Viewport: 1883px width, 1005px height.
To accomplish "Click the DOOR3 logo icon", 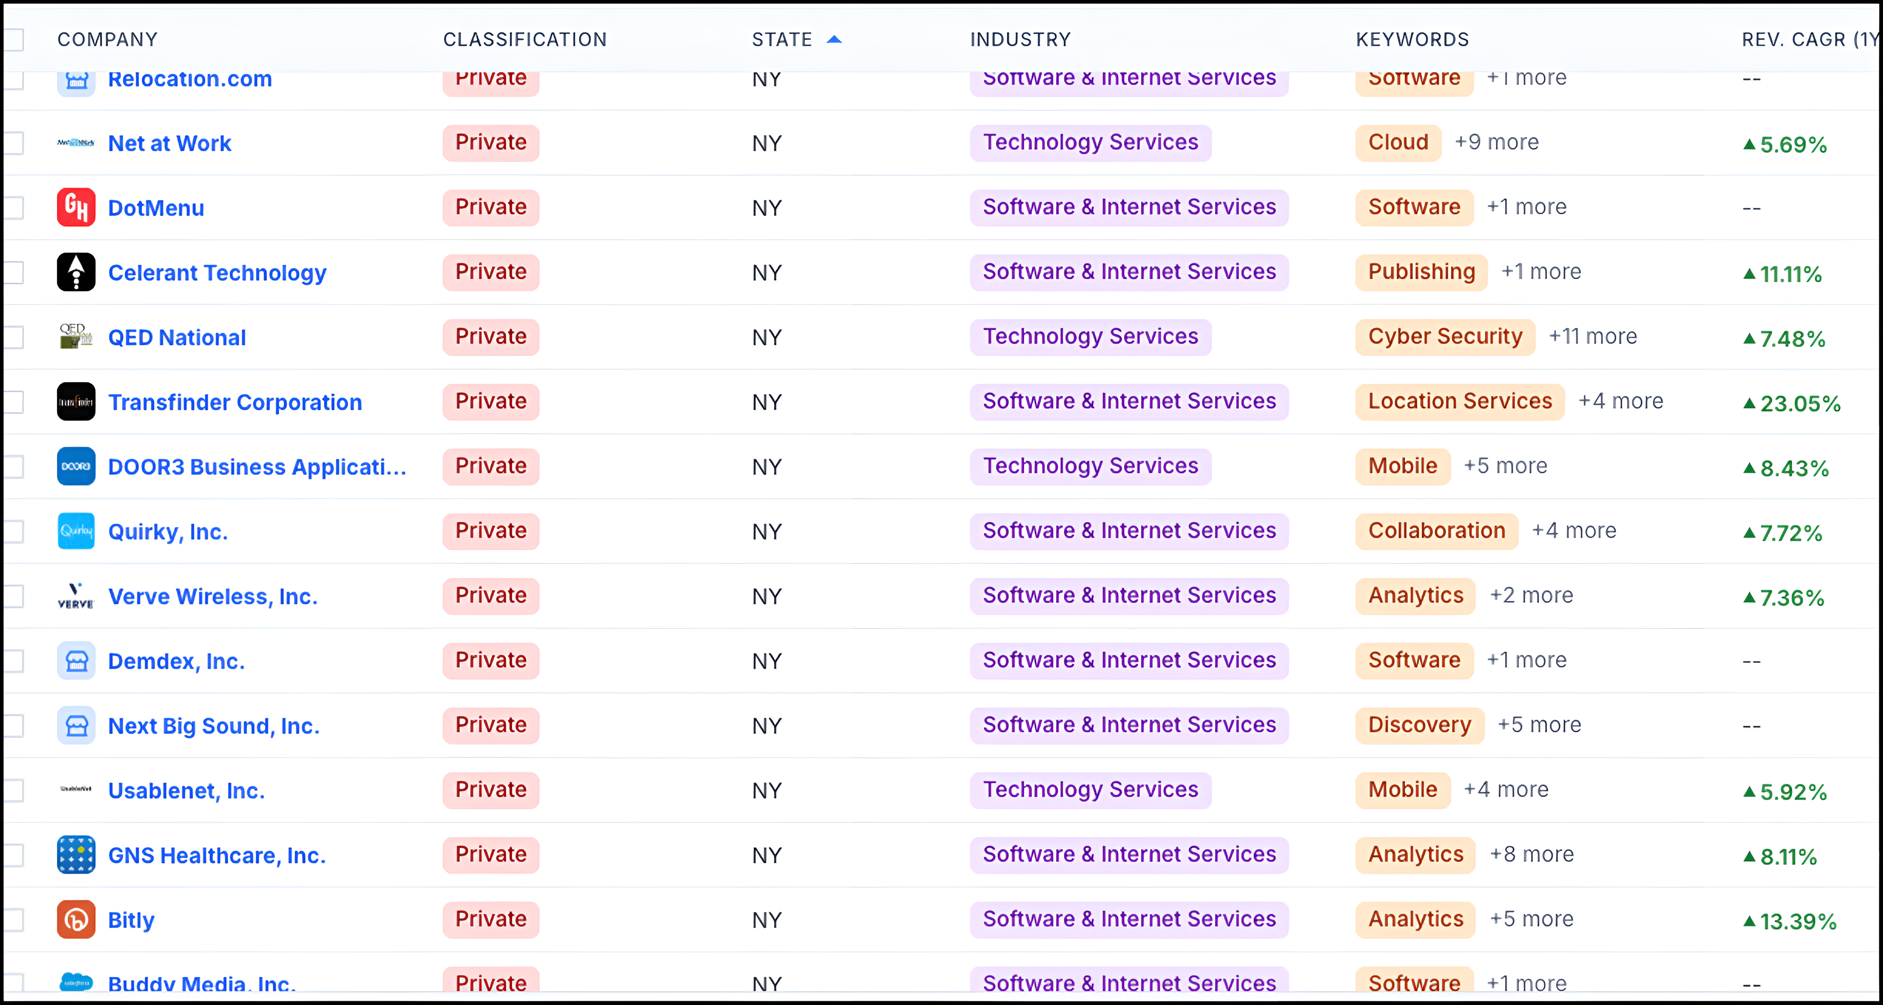I will pos(76,466).
